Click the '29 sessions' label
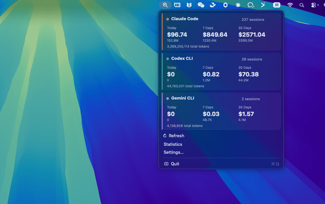This screenshot has width=325, height=204. tap(252, 59)
